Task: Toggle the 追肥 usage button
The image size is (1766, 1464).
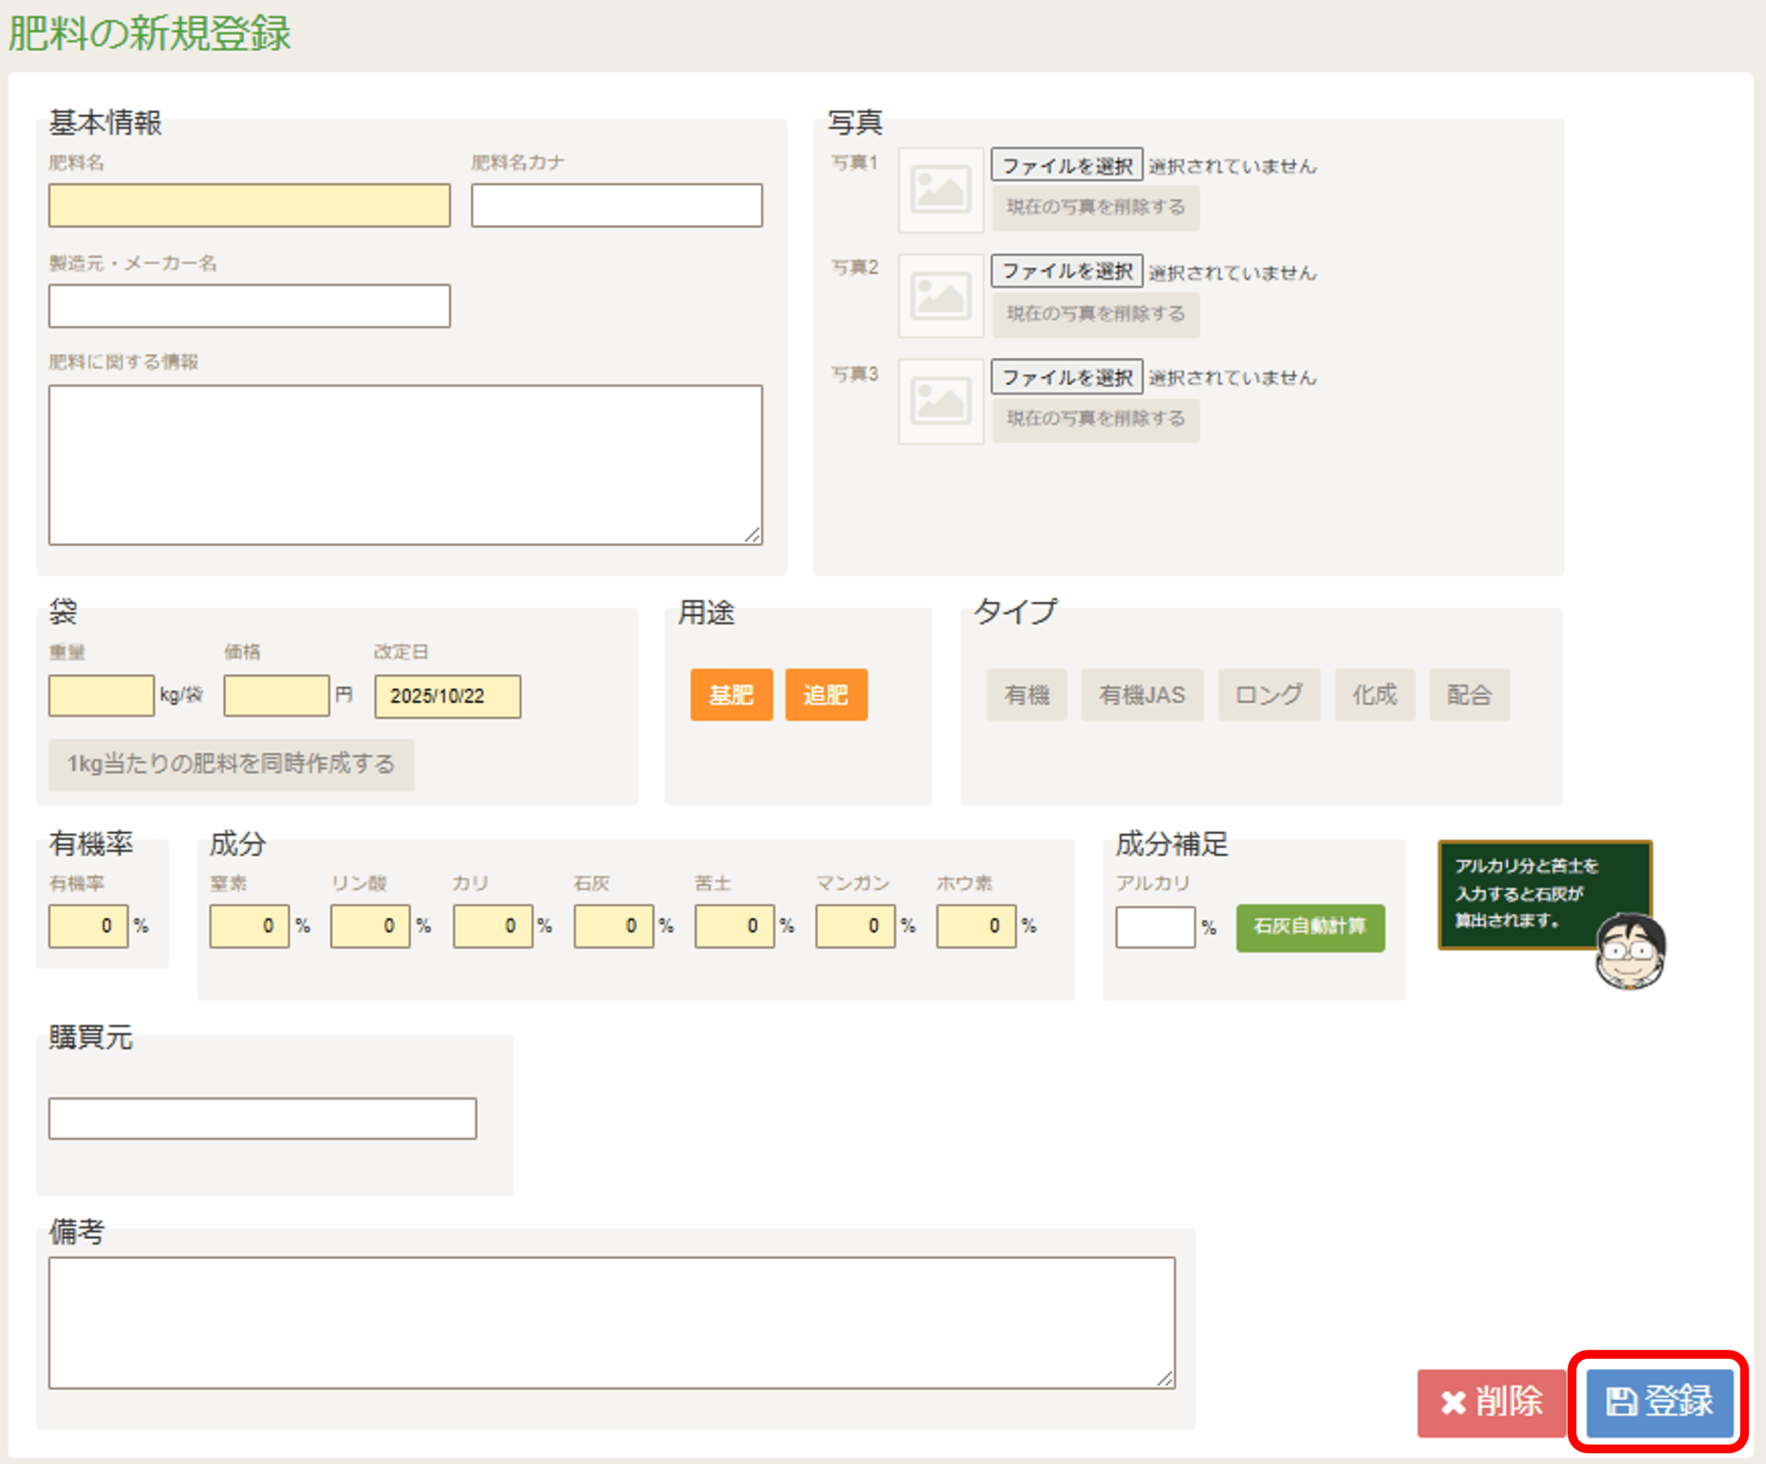Action: tap(825, 695)
